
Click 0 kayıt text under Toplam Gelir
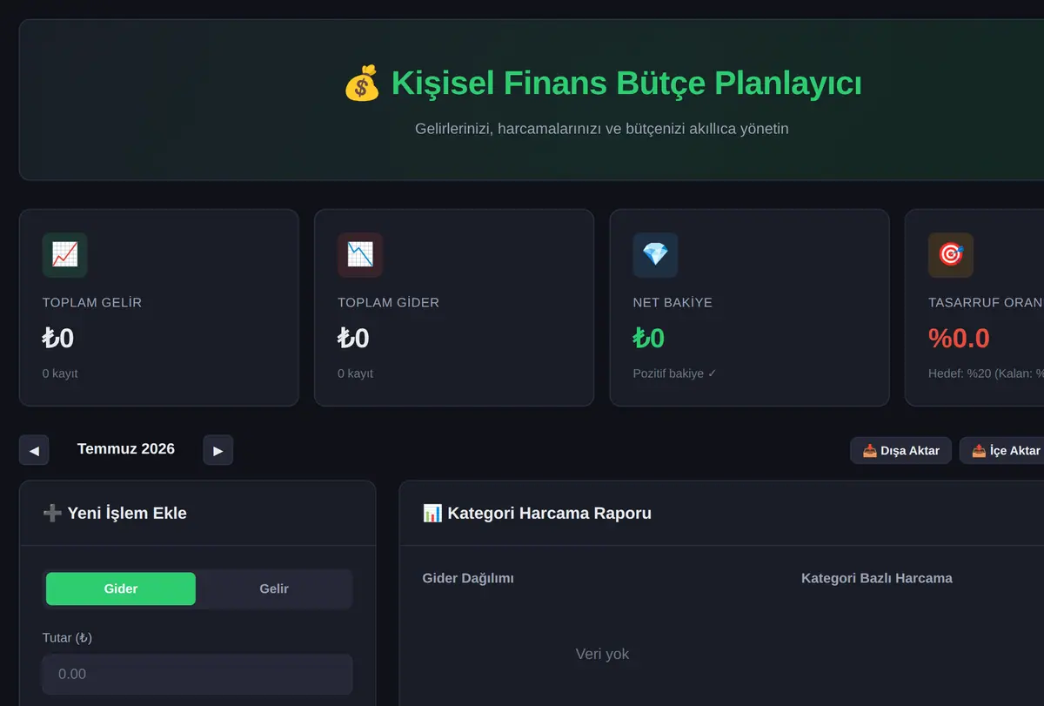pos(60,373)
